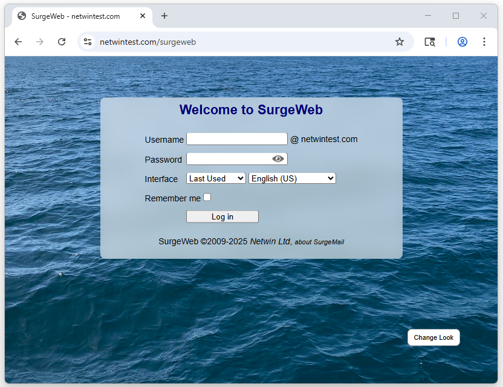The image size is (503, 387).
Task: Open Chrome three-dot menu
Action: tap(484, 42)
